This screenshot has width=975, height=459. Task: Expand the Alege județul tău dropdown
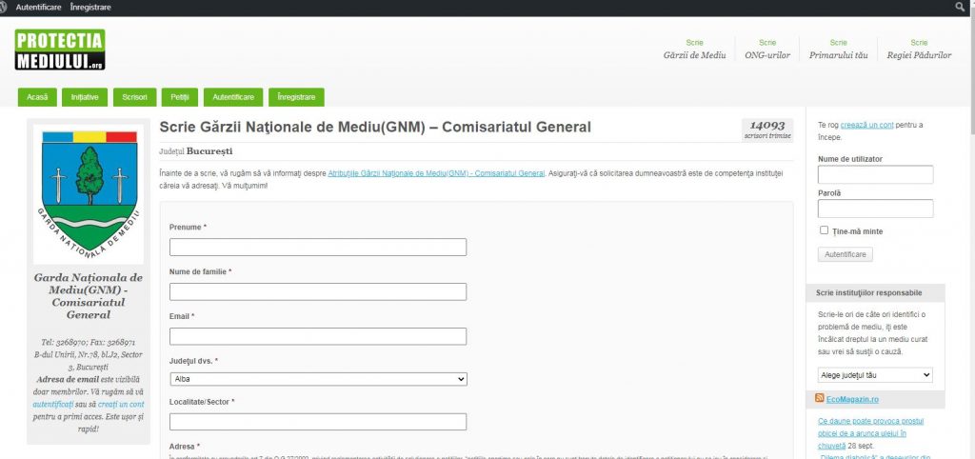click(875, 375)
